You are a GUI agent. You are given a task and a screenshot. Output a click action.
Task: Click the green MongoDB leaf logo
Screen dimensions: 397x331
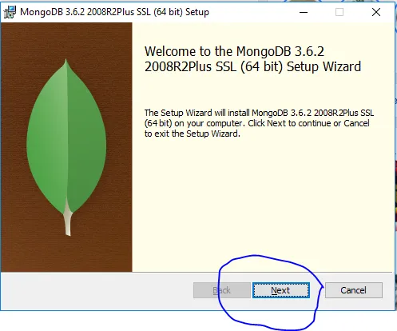(66, 147)
